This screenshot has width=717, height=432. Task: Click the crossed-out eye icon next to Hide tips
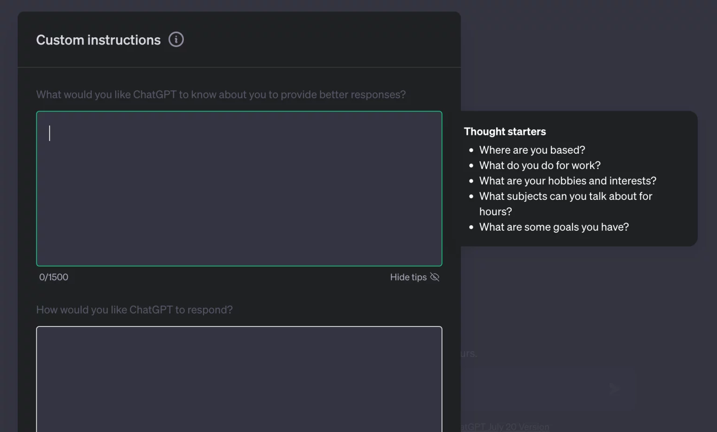(435, 277)
